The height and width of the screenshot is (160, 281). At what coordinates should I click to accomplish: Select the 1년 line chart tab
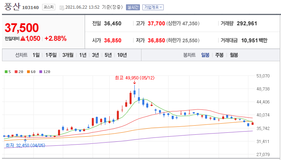tap(83, 55)
